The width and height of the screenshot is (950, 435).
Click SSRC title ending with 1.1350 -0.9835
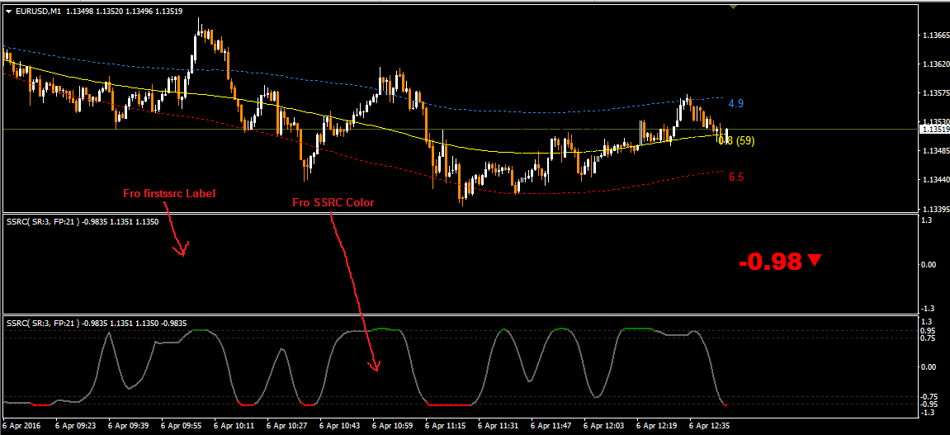97,323
